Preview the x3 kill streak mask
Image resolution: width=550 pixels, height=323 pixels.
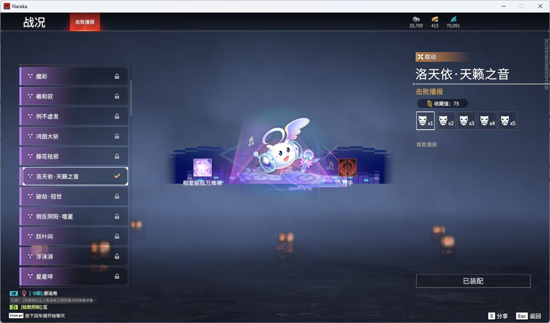click(x=466, y=121)
